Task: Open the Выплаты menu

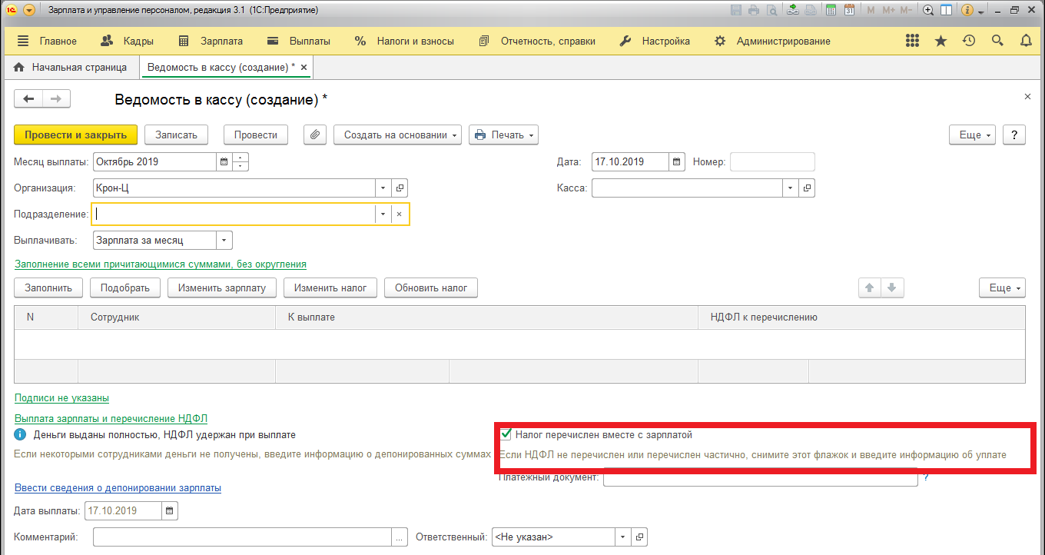Action: click(x=299, y=41)
